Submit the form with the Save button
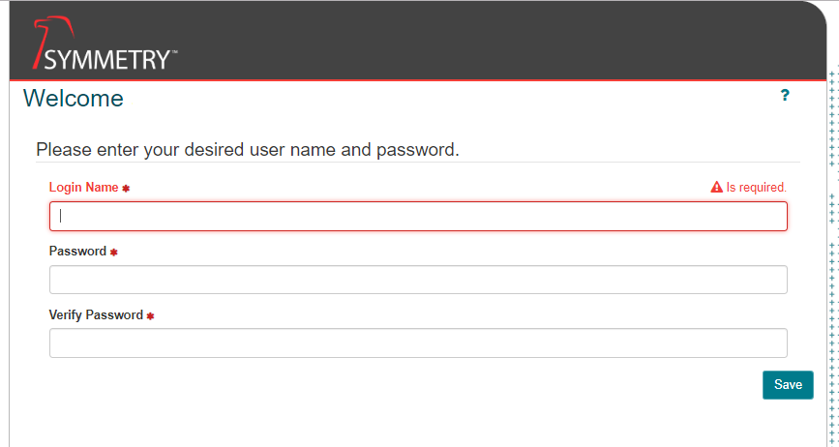This screenshot has width=839, height=447. click(x=788, y=385)
